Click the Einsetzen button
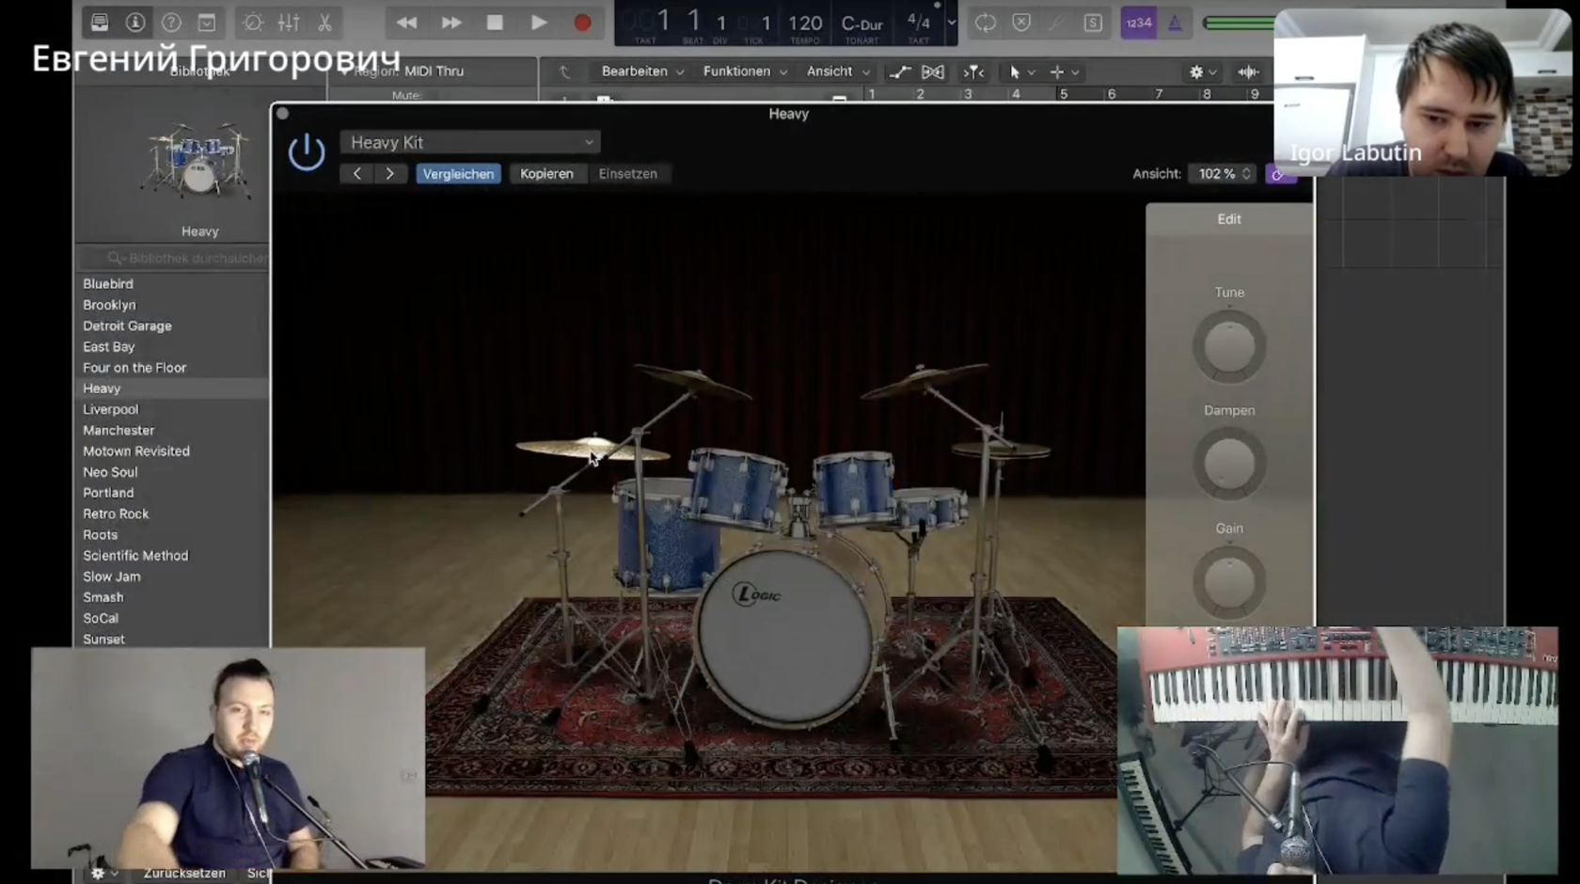Screen dimensions: 1580x884 point(628,174)
